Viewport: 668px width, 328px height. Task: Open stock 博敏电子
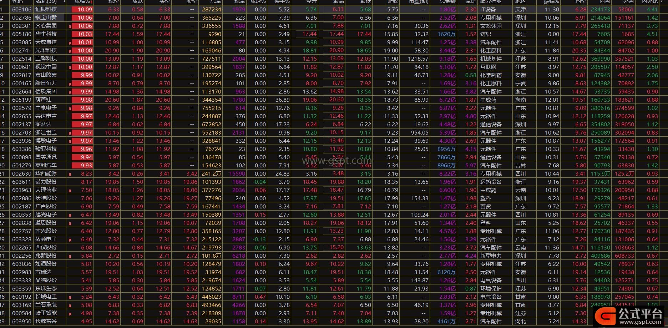(x=46, y=141)
